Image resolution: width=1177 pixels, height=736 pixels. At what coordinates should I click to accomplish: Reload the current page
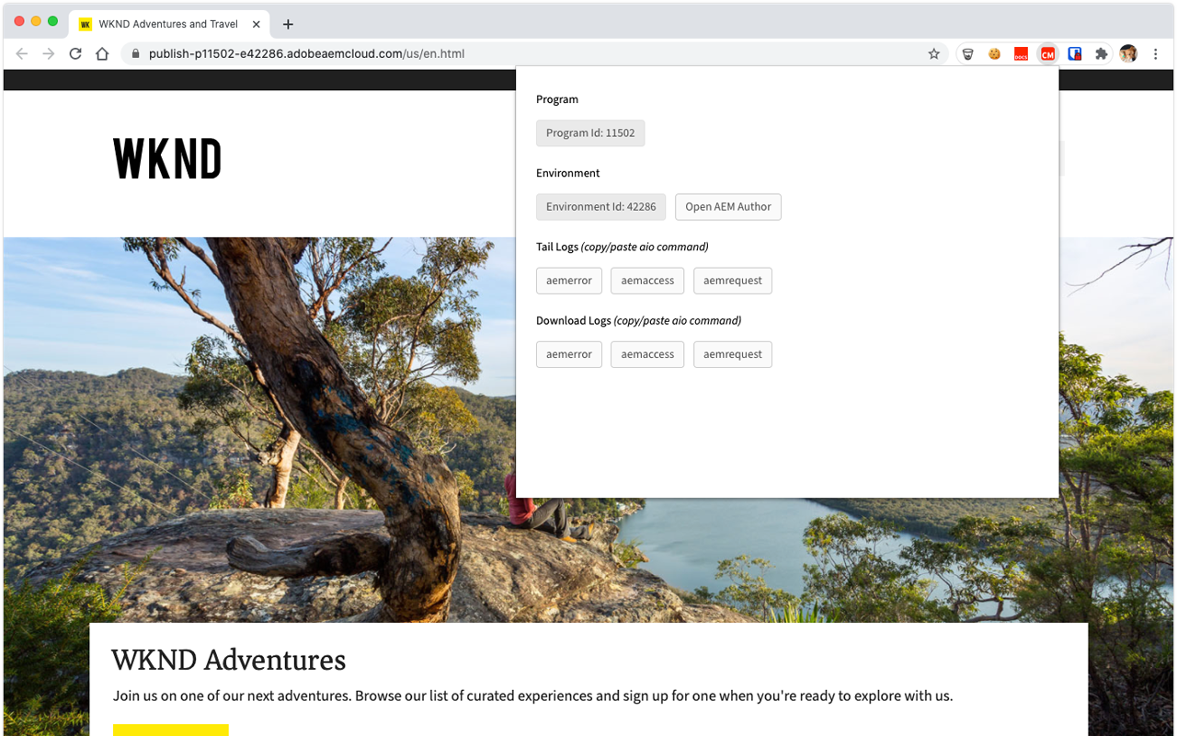[x=75, y=54]
